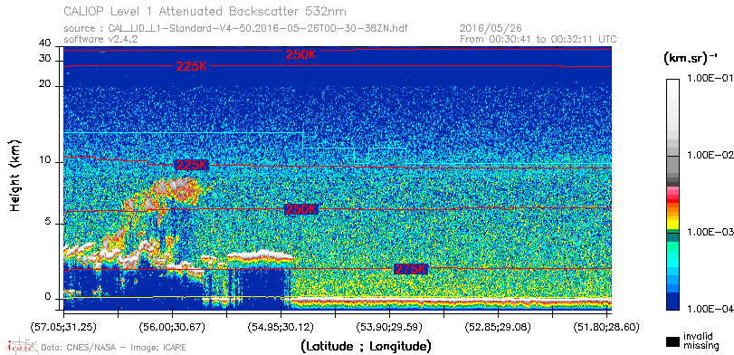This screenshot has width=734, height=355.
Task: Click the "1.00E-04" colorbar value
Action: [710, 310]
